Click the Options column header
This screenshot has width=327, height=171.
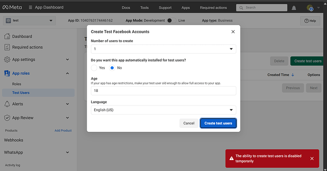point(314,75)
